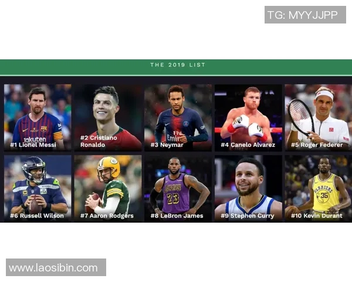Select the #9 Stephen Curry card
352x282 pixels.
(248, 188)
